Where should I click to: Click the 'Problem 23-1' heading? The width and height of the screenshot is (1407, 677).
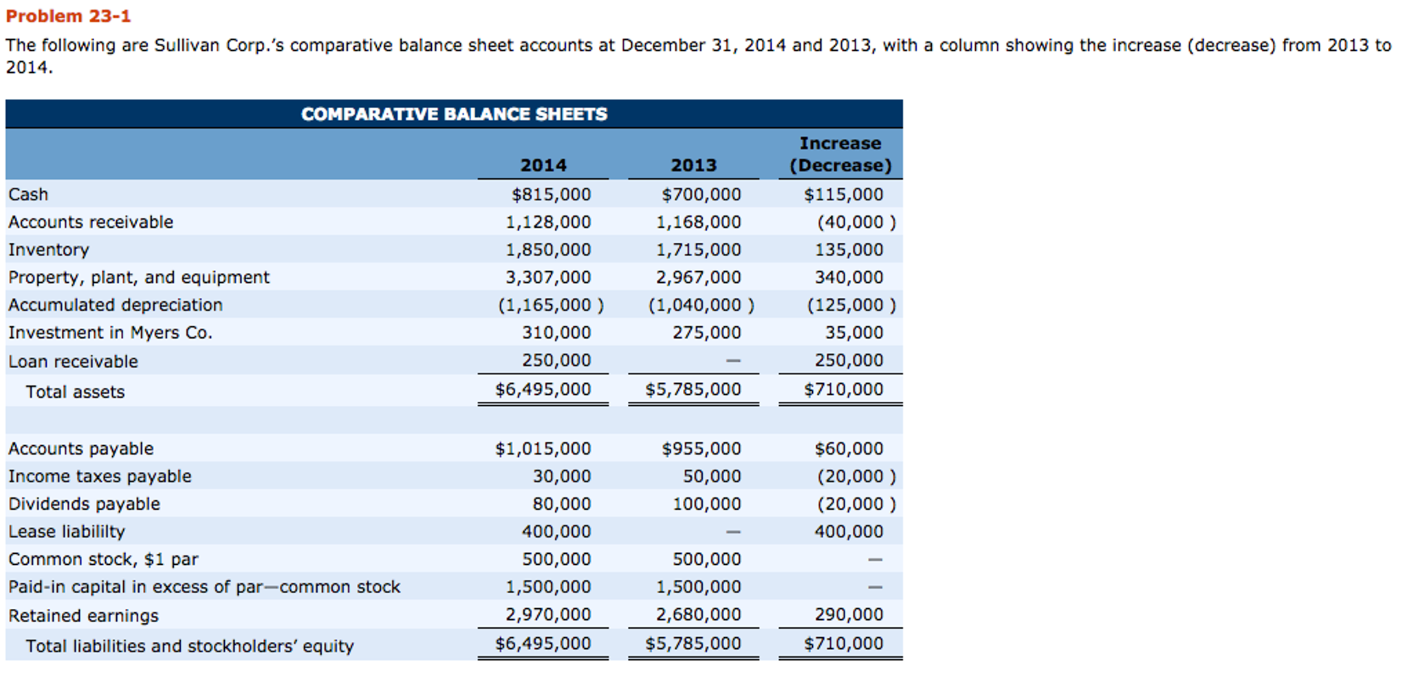68,16
